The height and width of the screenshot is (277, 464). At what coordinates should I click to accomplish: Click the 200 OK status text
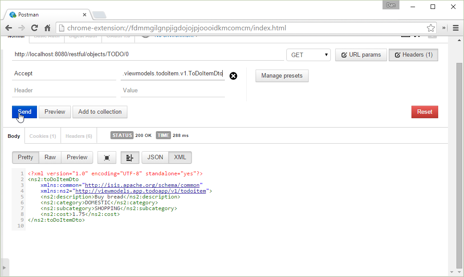click(143, 135)
